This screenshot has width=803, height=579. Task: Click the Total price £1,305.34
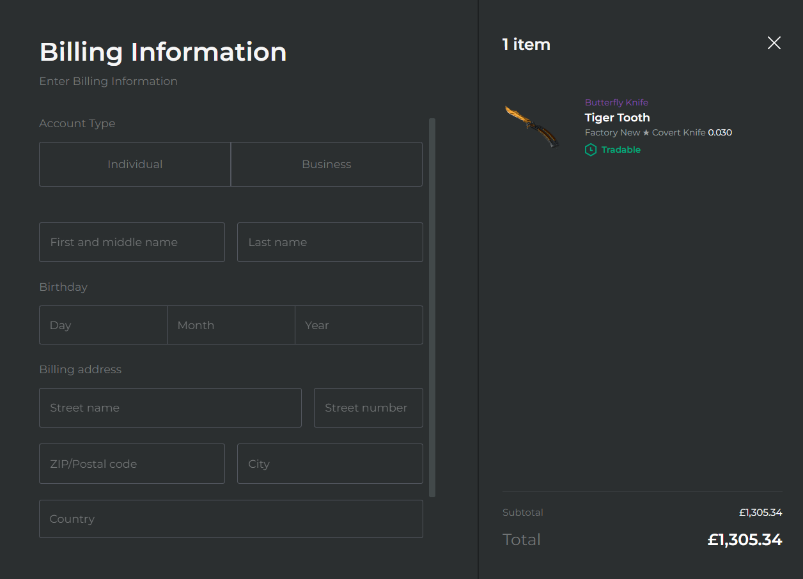tap(745, 539)
